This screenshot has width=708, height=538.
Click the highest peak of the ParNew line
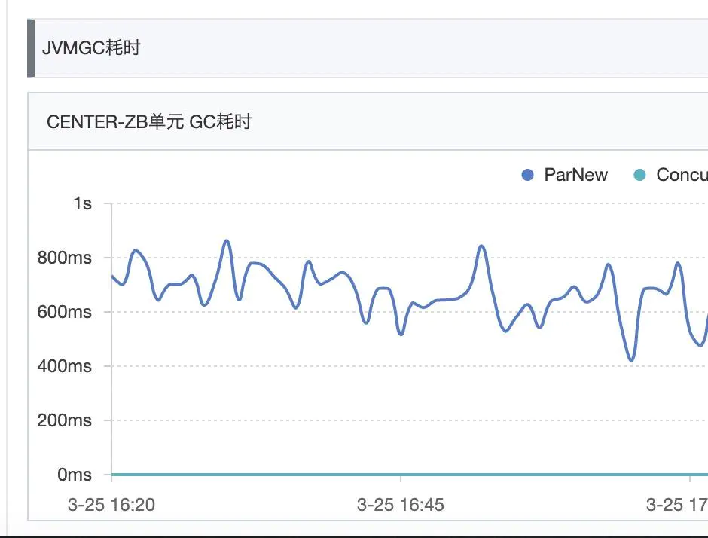(227, 241)
